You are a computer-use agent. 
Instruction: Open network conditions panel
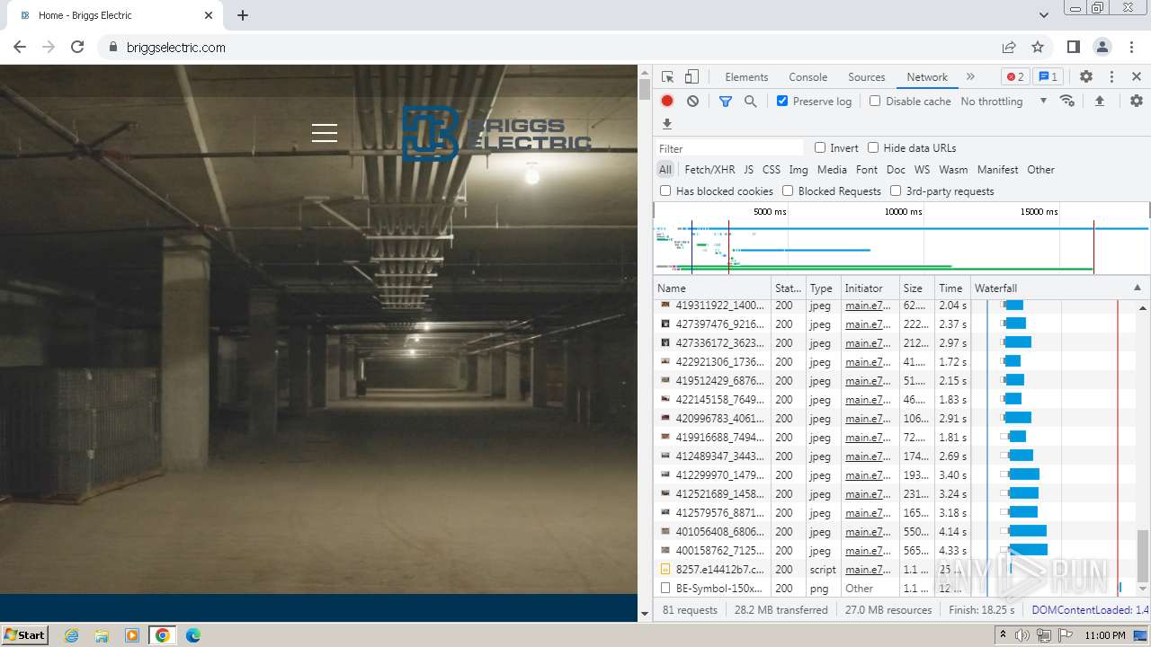coord(1067,101)
